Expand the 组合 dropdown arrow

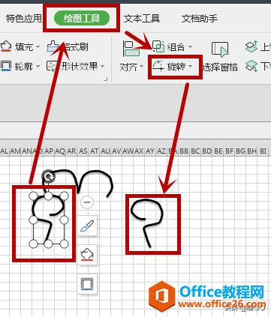pos(190,46)
